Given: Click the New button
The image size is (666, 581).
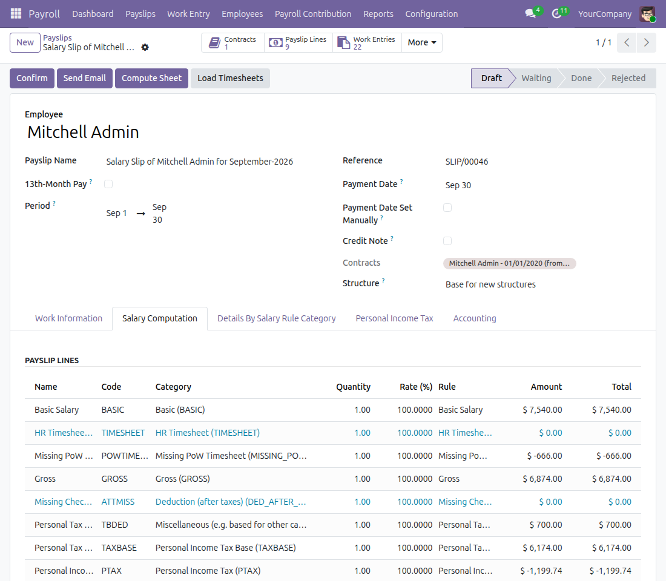Looking at the screenshot, I should tap(25, 42).
